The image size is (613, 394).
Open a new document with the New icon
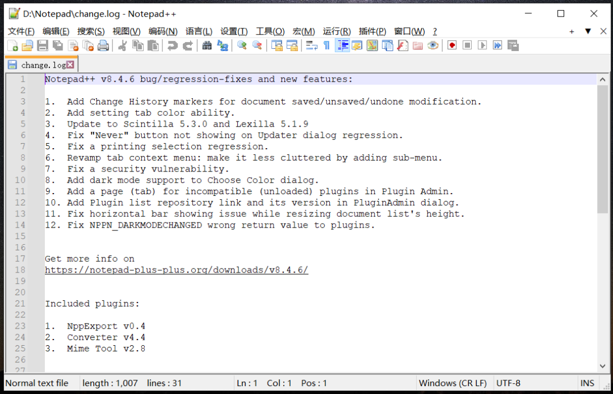11,45
